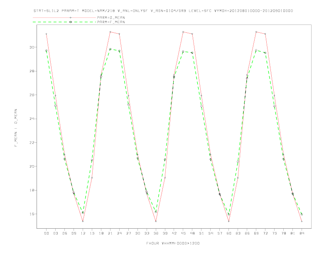Select F_MEAN circle marker at forecast hour 15
Image resolution: width=329 pixels, height=254 pixels.
(92, 160)
